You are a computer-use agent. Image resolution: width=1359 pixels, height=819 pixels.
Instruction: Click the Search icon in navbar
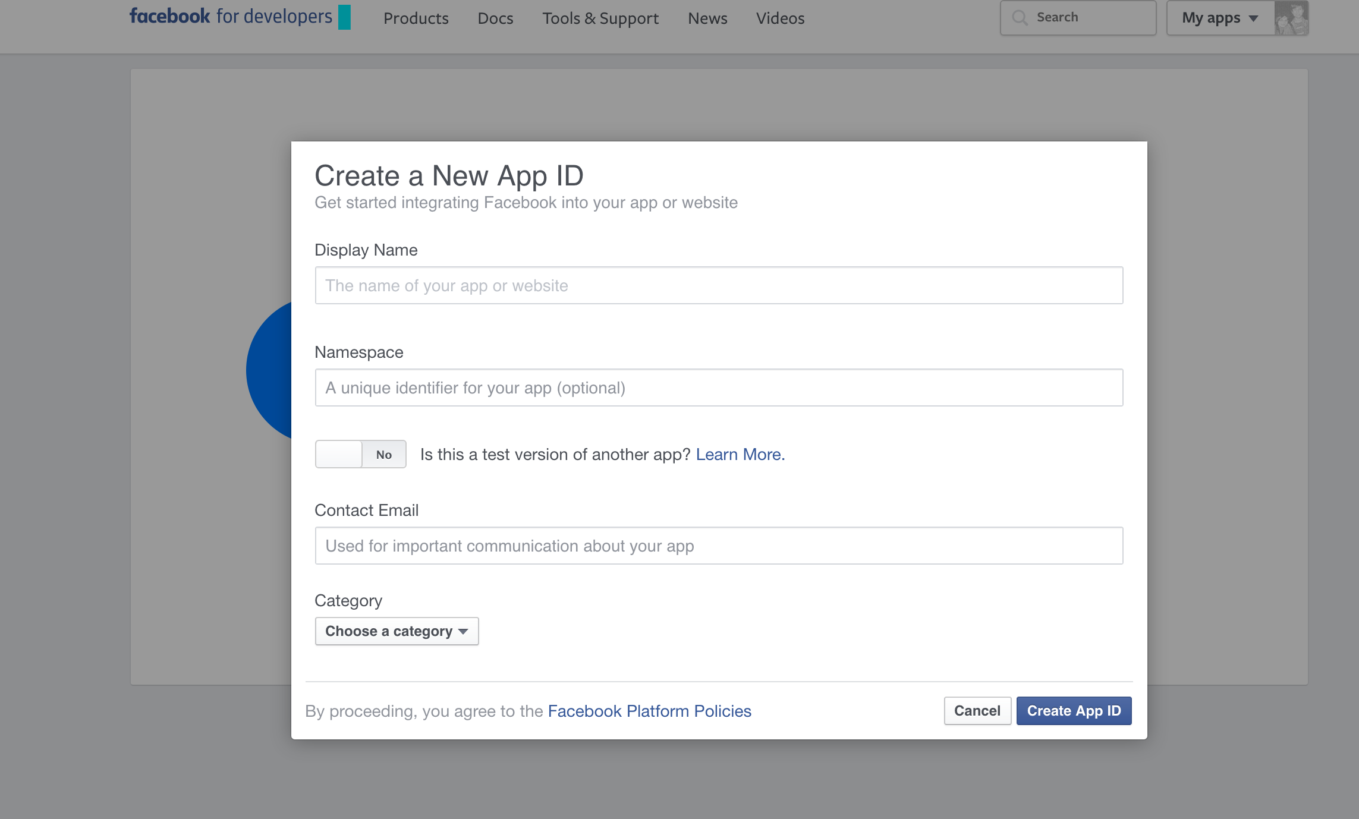(x=1019, y=17)
